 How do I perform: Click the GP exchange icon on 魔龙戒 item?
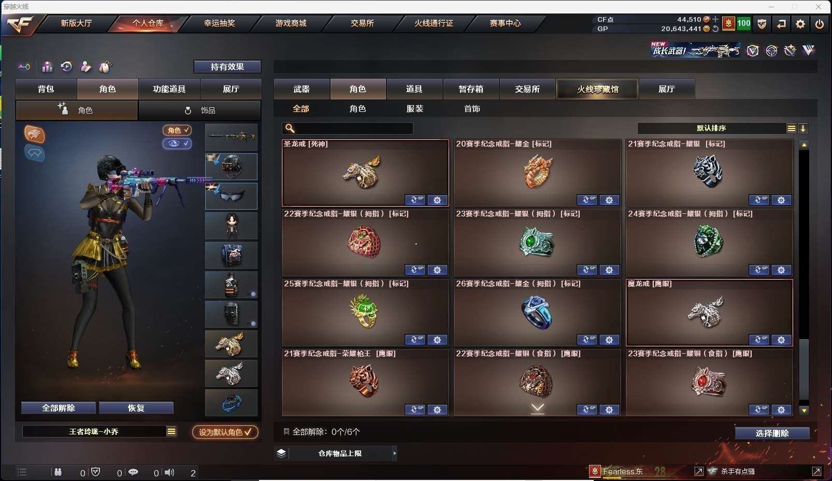point(759,340)
